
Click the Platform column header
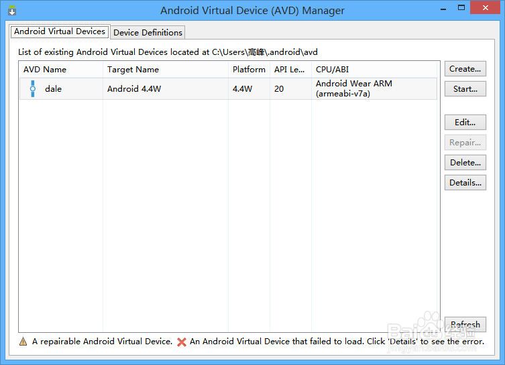click(x=249, y=70)
